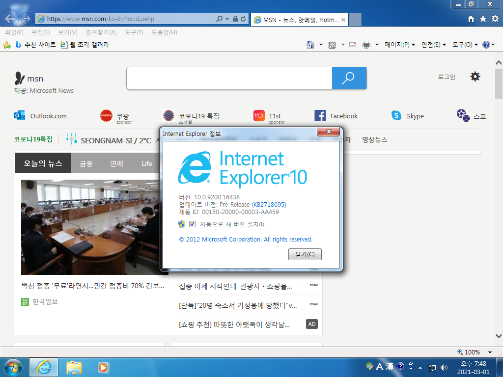Click the search magnifier in address bar
The height and width of the screenshot is (377, 503).
(220, 19)
